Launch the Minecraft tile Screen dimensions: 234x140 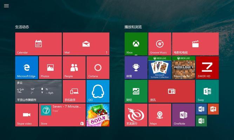pyautogui.click(x=183, y=68)
